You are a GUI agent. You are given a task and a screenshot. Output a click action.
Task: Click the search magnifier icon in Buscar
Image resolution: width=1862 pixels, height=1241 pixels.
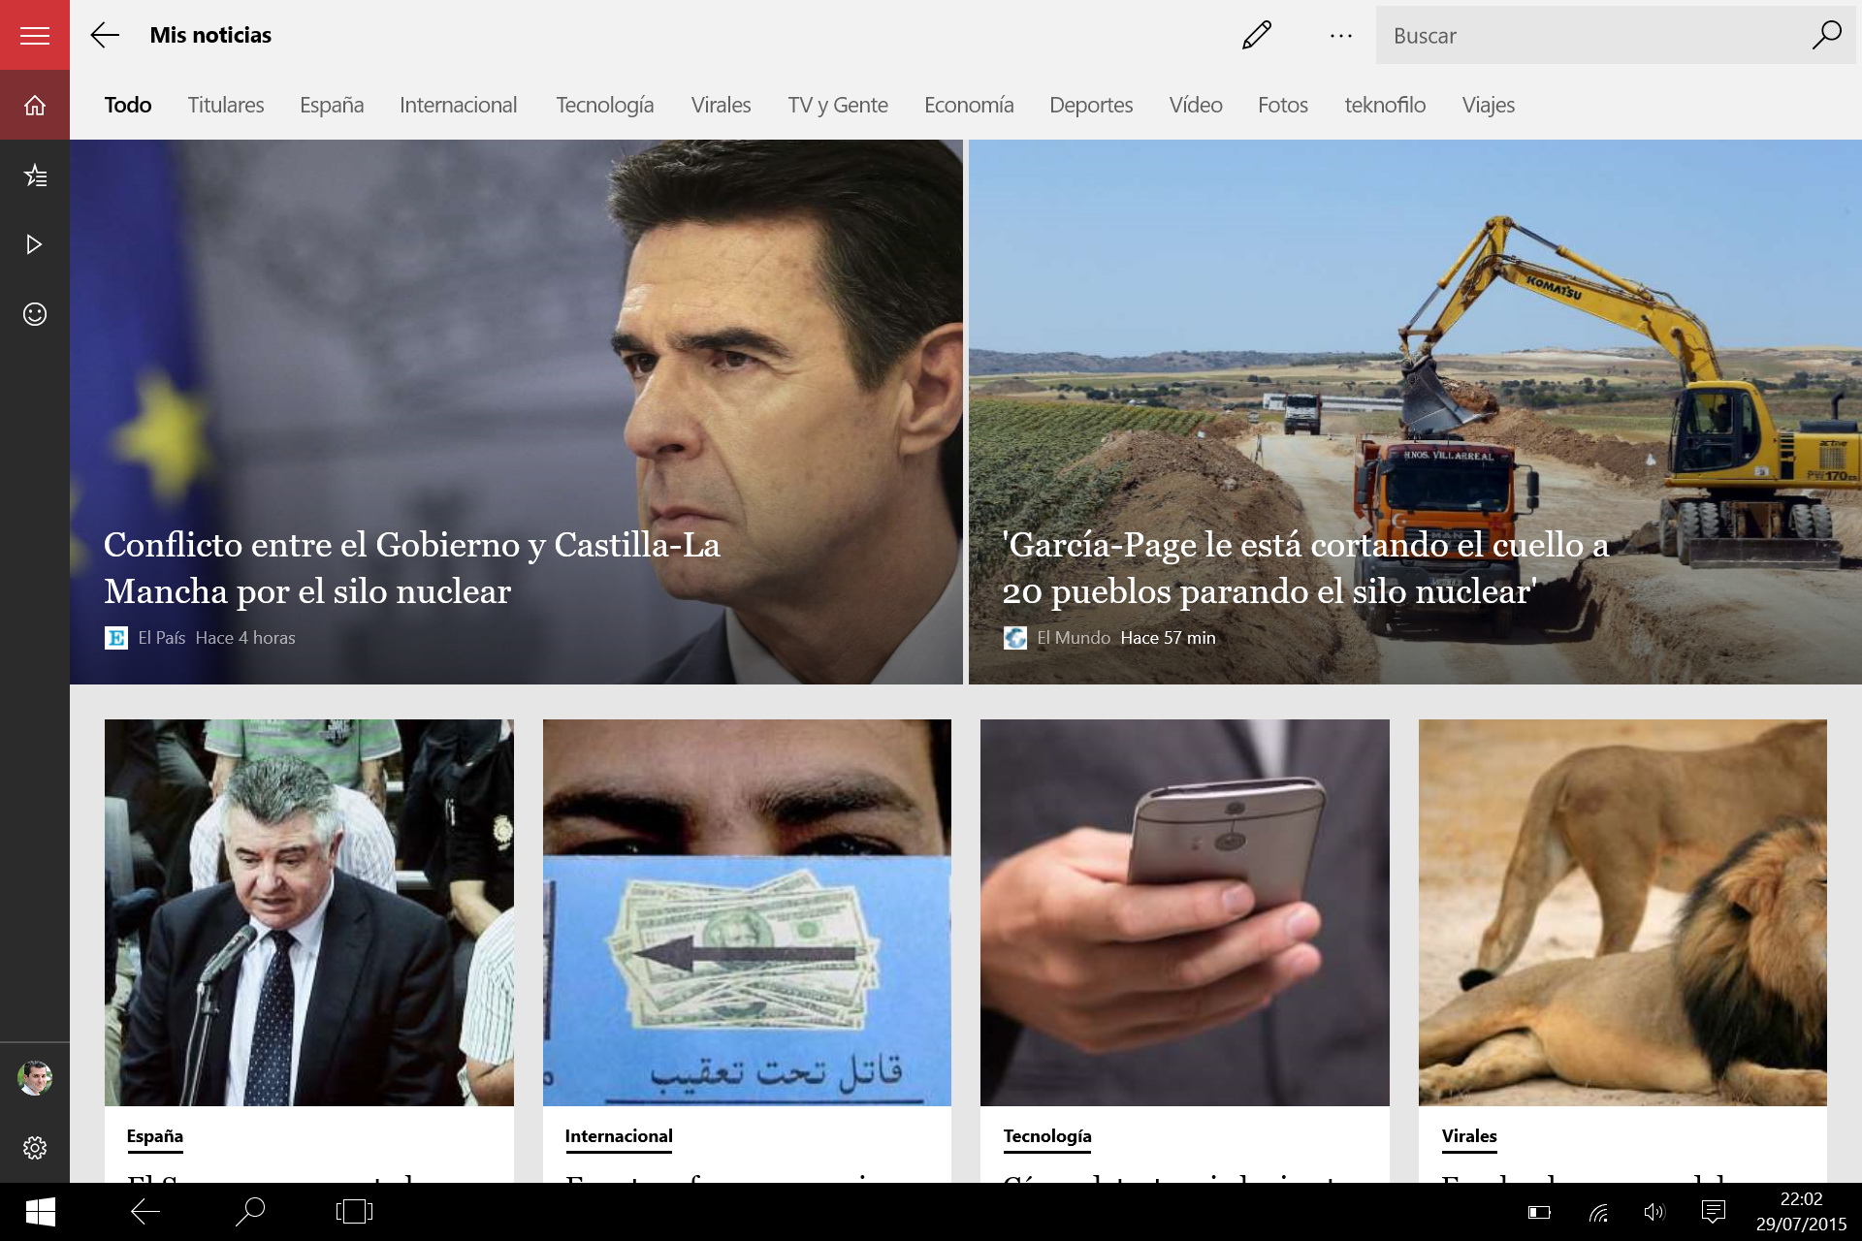click(x=1826, y=36)
